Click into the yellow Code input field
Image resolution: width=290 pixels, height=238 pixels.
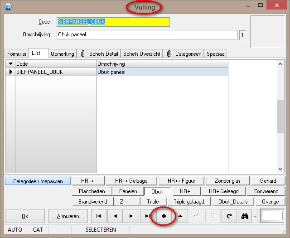pyautogui.click(x=113, y=22)
